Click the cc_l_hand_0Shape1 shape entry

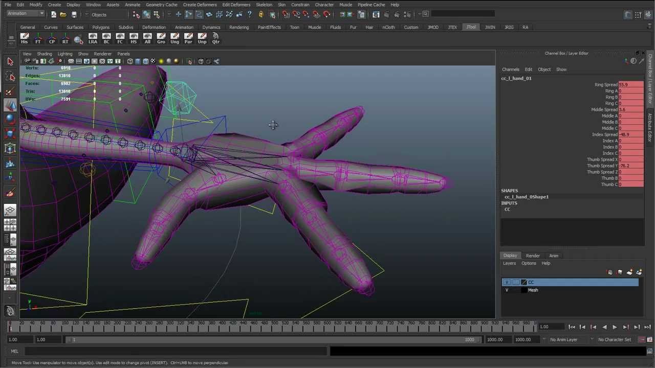[527, 197]
